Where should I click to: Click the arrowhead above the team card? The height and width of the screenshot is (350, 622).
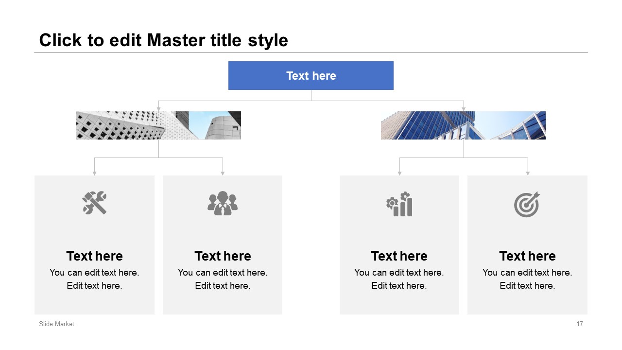coord(223,173)
